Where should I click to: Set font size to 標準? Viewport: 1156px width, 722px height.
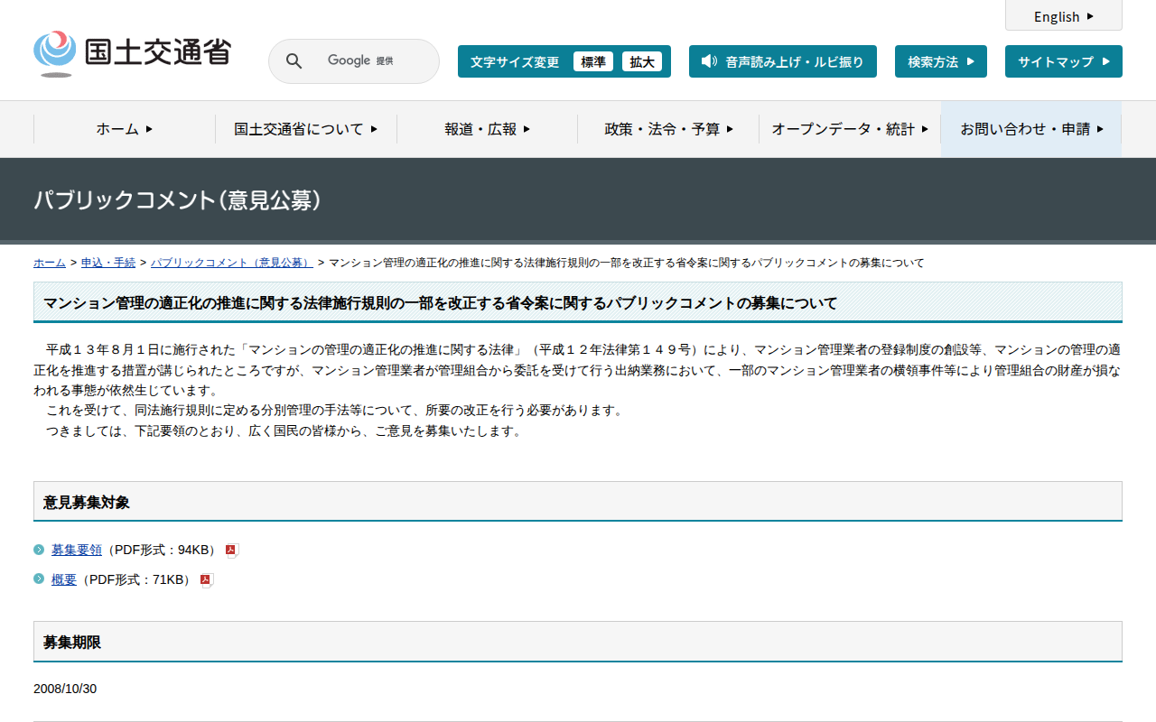point(592,61)
